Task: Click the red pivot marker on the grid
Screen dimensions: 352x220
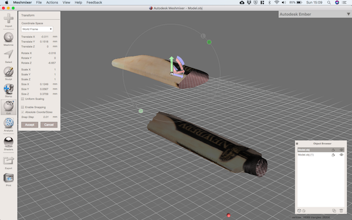Action: click(x=229, y=215)
